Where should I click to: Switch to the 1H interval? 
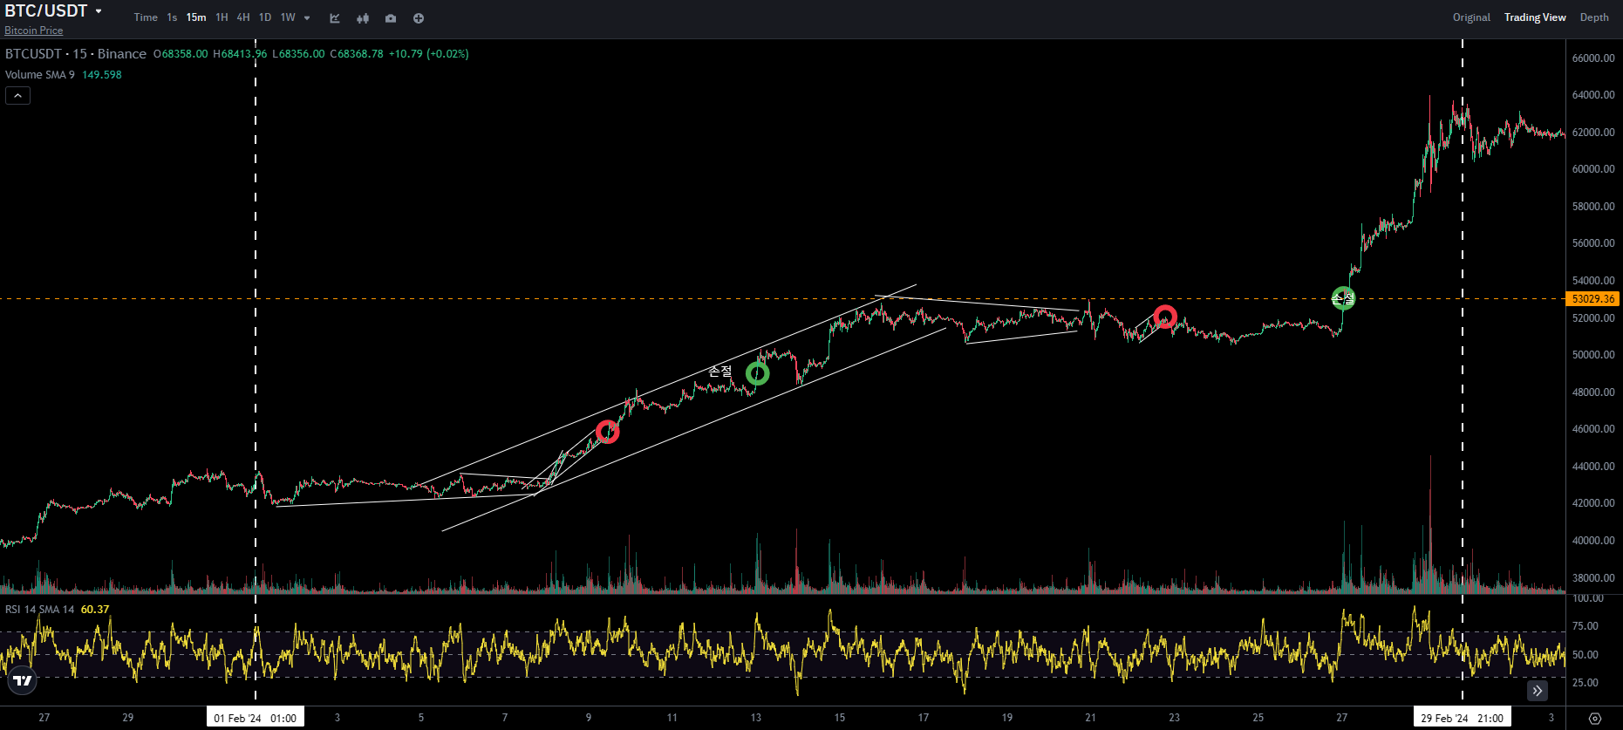pyautogui.click(x=222, y=17)
